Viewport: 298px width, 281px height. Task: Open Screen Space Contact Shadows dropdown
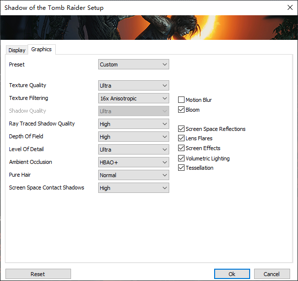pyautogui.click(x=133, y=188)
